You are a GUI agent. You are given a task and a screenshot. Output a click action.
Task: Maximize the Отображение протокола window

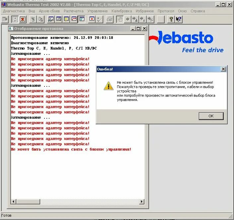point(138,28)
